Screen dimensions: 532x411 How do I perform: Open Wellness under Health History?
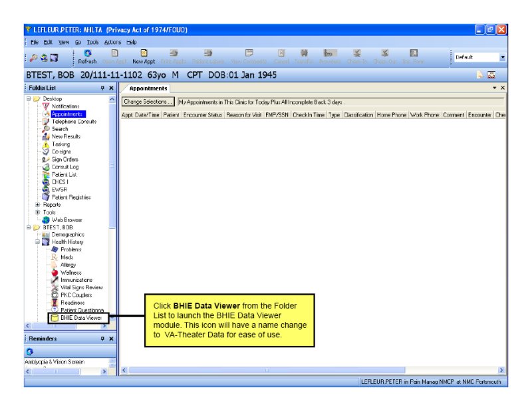coord(70,273)
